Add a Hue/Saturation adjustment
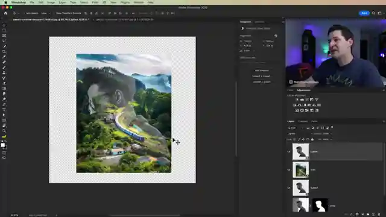Screen dimensions: 386x217 pyautogui.click(x=294, y=105)
